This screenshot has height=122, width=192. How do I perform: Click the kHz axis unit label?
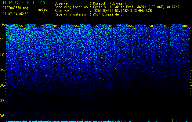[x=3, y=25]
